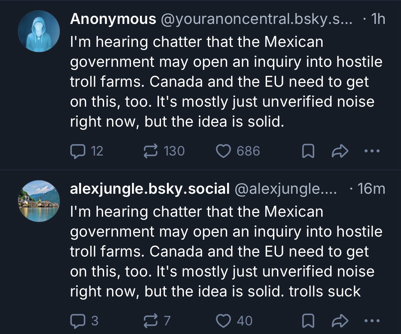The height and width of the screenshot is (334, 401).
Task: Open more options on alexjungle's post
Action: pyautogui.click(x=371, y=321)
